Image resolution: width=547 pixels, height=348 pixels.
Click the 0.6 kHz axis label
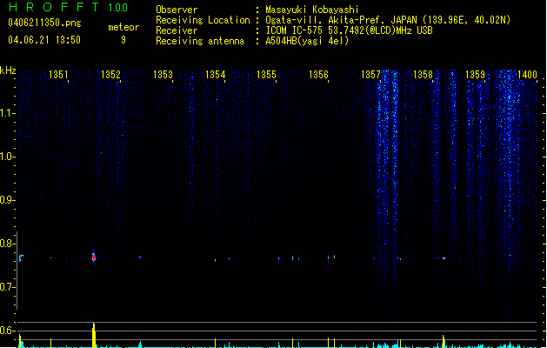[7, 331]
